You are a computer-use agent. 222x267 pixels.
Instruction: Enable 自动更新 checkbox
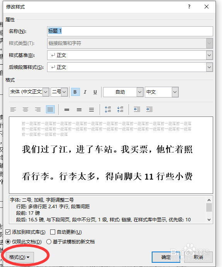[x=53, y=232]
